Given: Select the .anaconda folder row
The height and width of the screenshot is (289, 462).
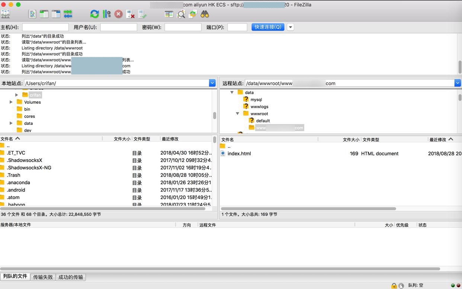Looking at the screenshot, I should pyautogui.click(x=106, y=182).
